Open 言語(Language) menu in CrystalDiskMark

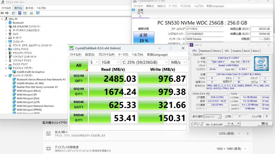coord(157,54)
